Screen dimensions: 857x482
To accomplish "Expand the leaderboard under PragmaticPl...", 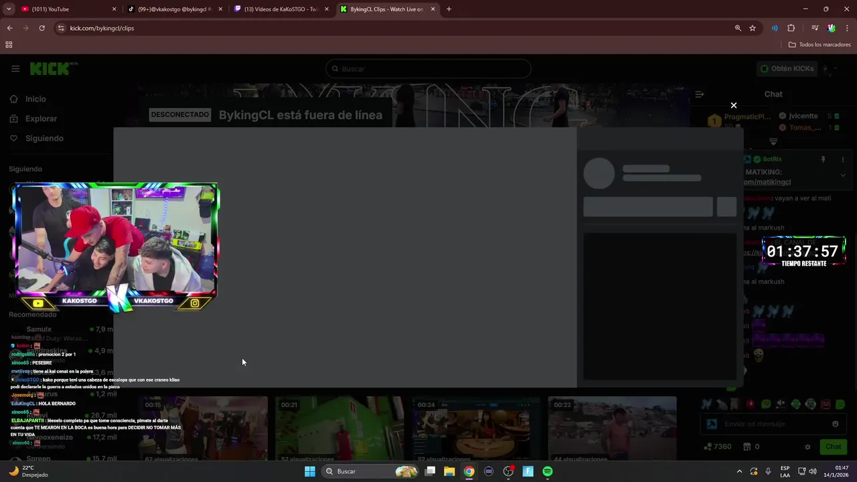I will (773, 142).
